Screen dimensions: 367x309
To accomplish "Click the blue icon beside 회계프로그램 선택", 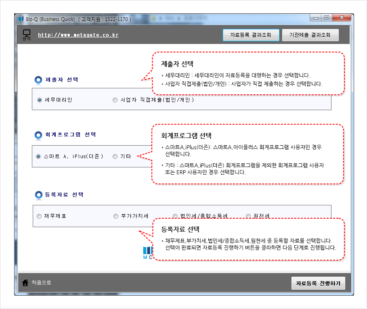I will pyautogui.click(x=38, y=134).
